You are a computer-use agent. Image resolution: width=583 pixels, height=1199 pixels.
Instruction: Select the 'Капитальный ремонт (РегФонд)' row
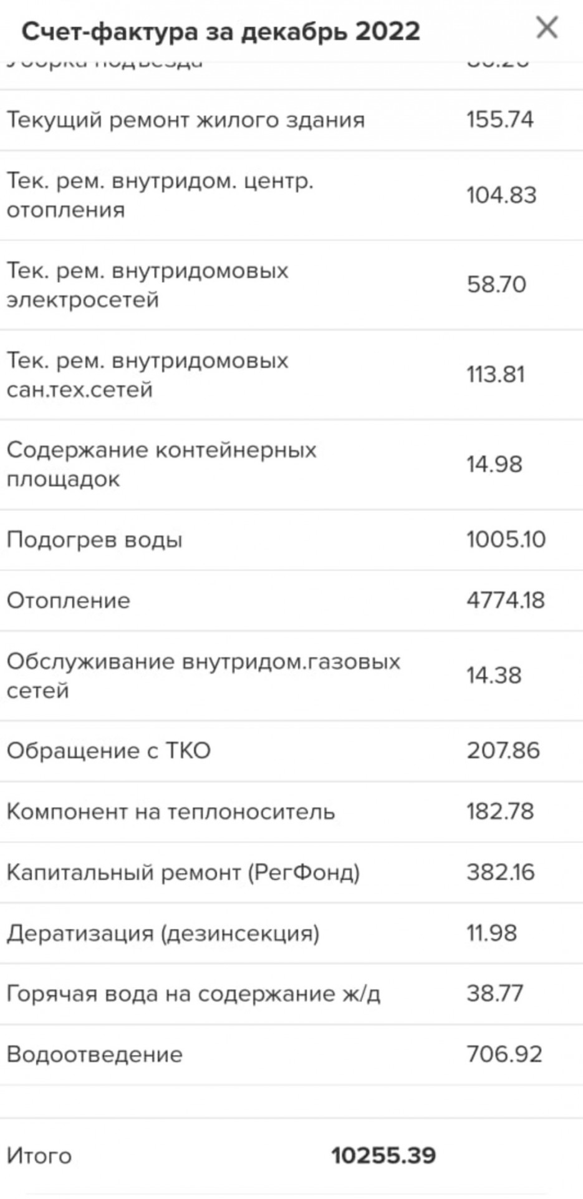291,872
